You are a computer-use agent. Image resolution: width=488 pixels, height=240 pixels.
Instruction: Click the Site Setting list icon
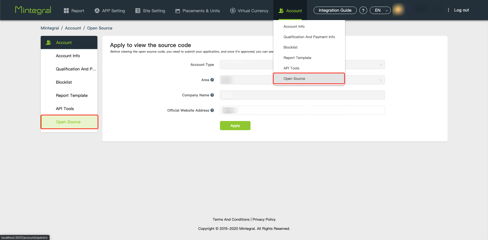point(138,11)
